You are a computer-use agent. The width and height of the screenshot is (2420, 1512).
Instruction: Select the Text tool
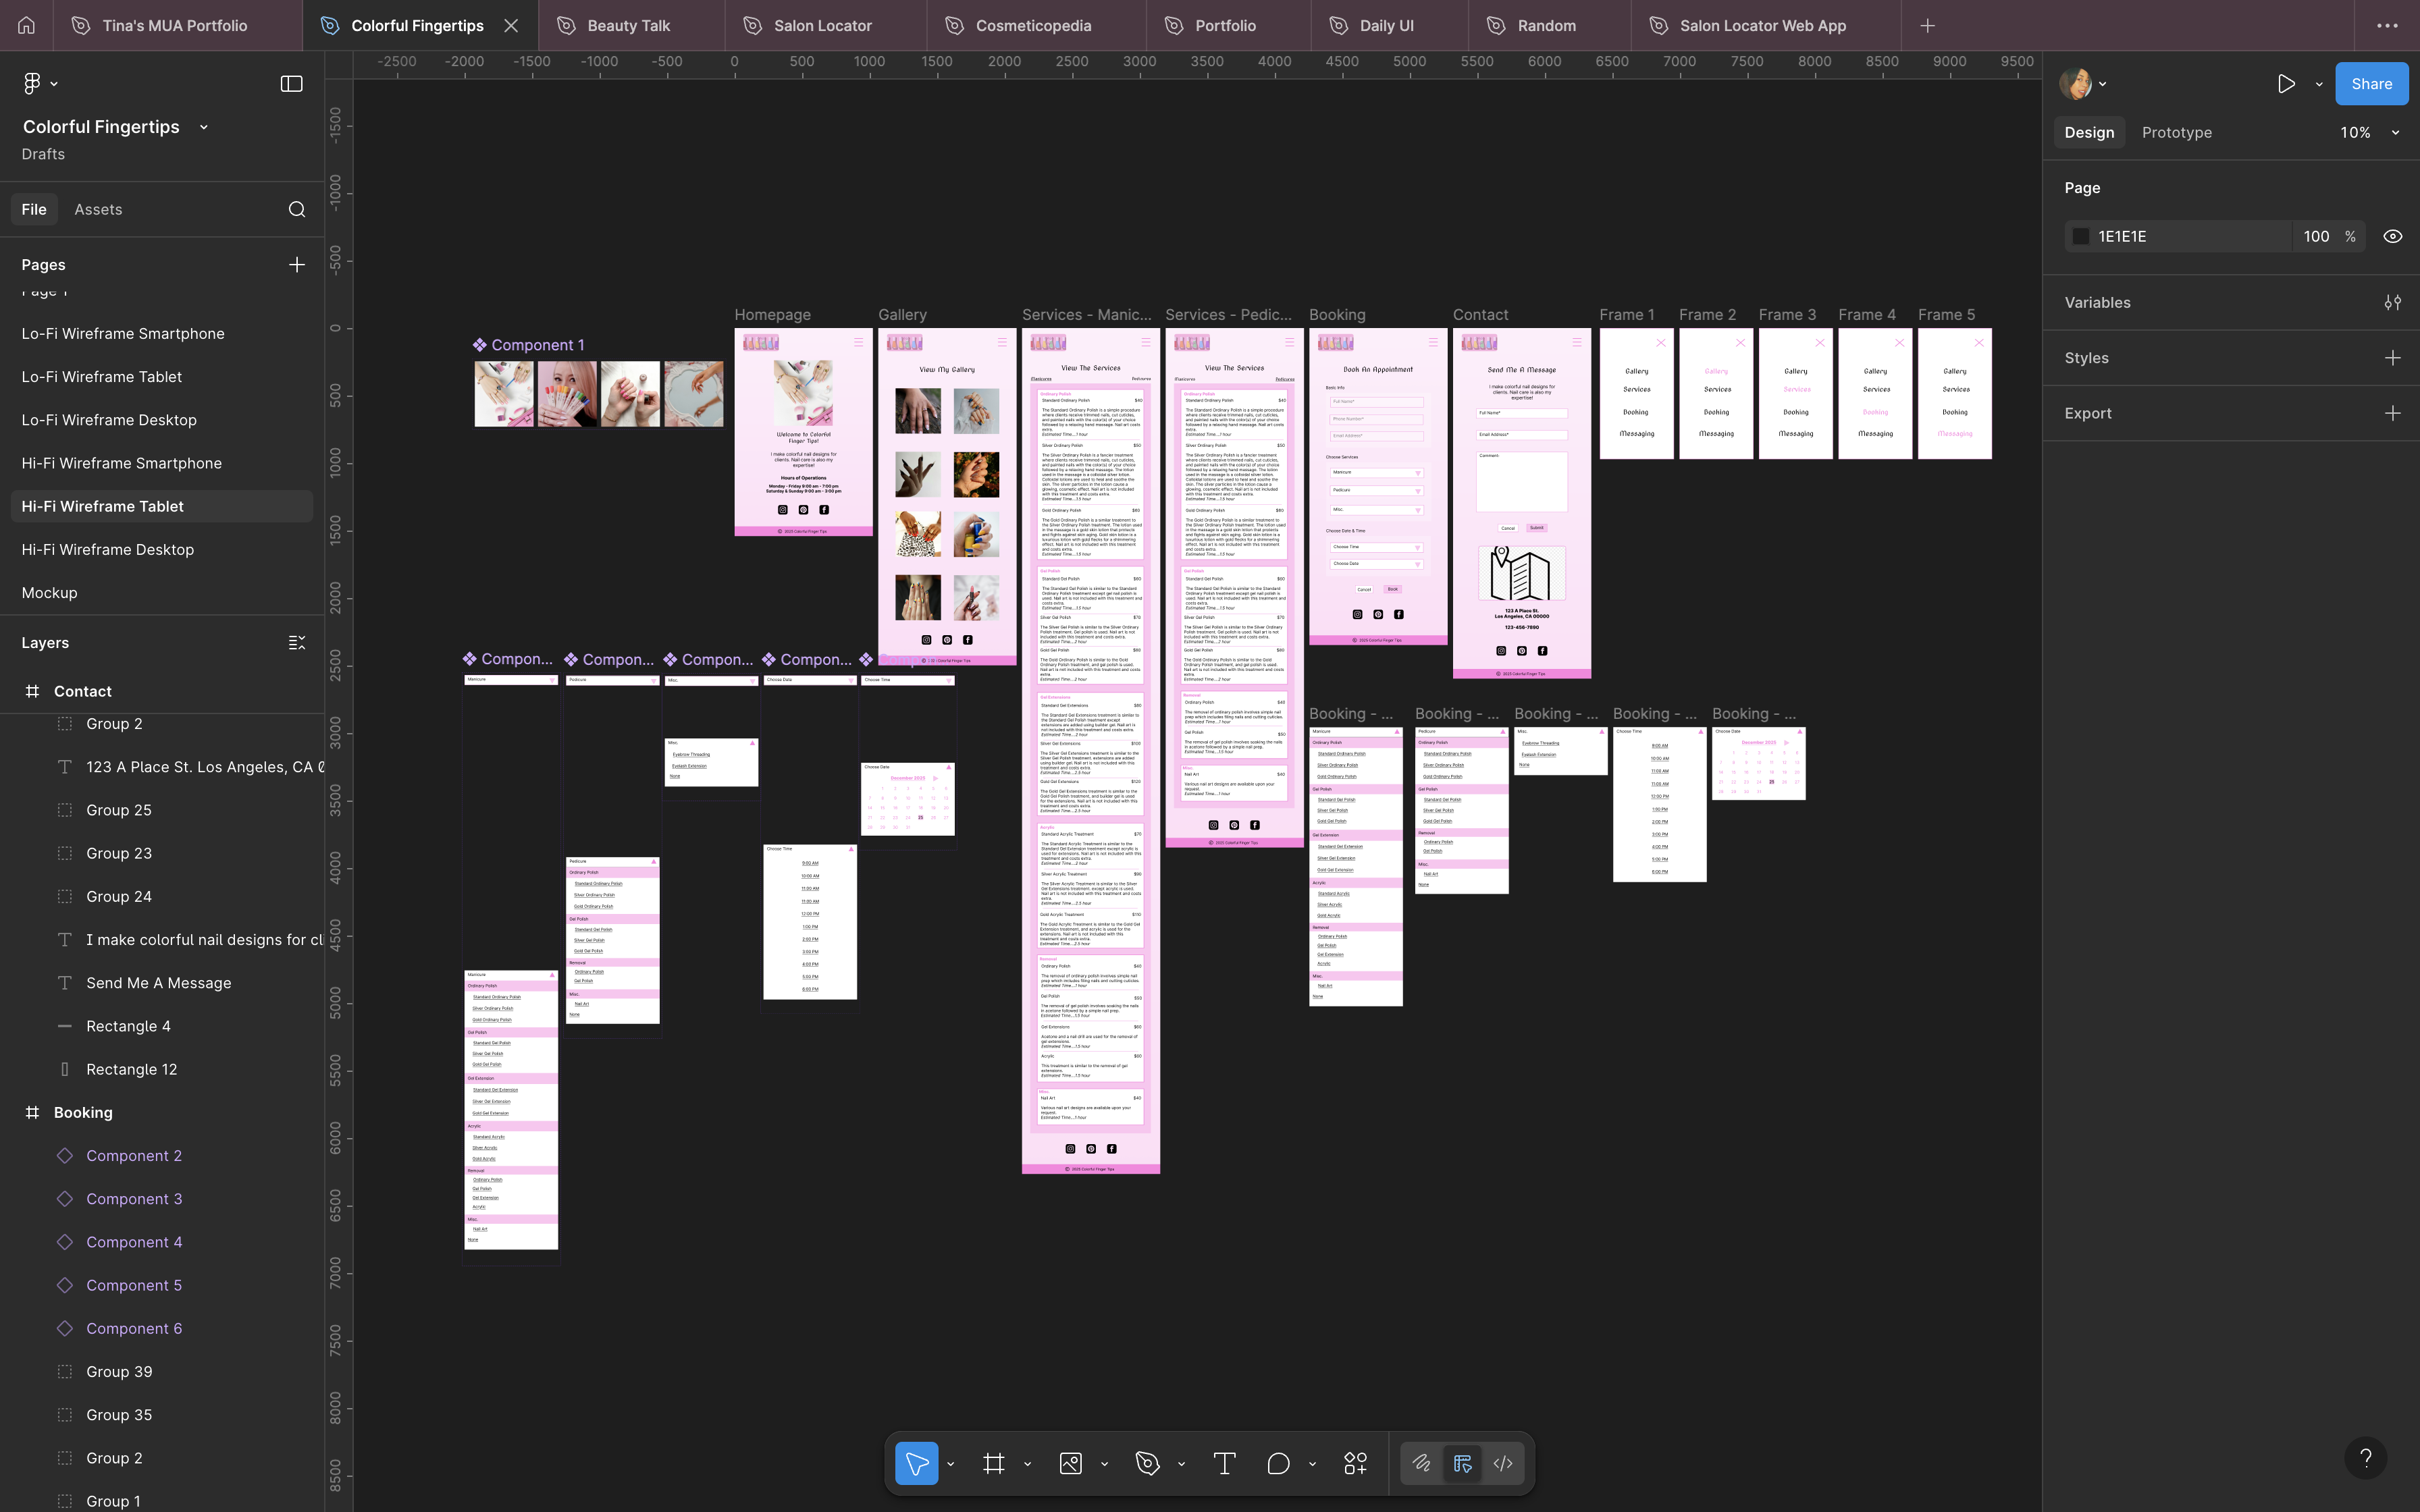pyautogui.click(x=1224, y=1464)
